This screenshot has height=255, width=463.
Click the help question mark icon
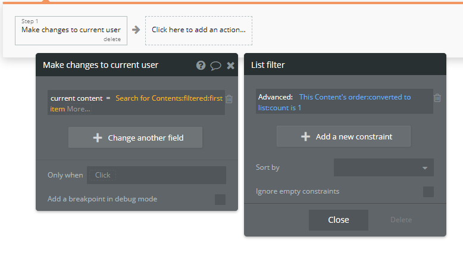coord(201,66)
